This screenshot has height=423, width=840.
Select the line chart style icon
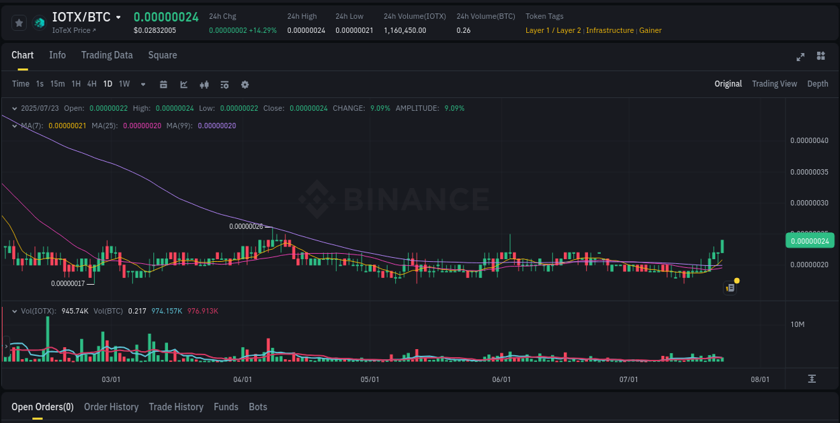(x=183, y=85)
